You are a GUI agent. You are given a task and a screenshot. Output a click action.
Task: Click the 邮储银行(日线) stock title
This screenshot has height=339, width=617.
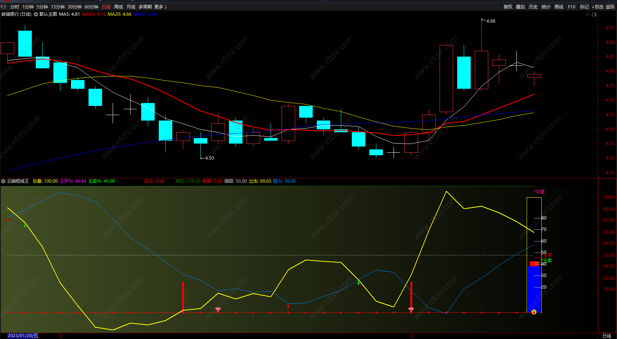pos(16,14)
